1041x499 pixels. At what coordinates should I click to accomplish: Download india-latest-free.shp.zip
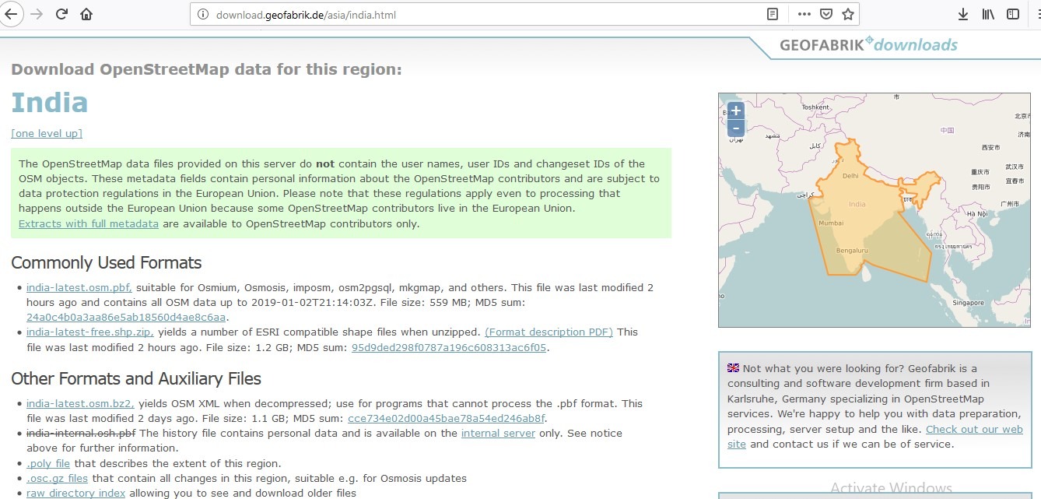point(90,332)
